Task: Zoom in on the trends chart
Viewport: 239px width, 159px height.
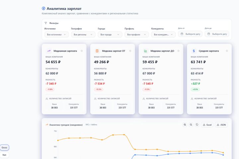Action: point(185,125)
